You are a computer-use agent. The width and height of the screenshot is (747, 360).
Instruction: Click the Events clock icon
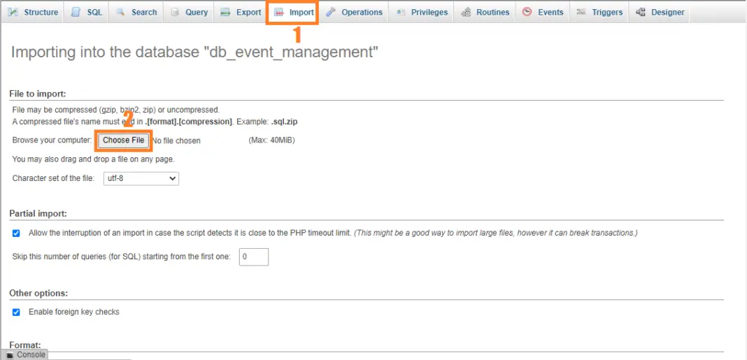(x=527, y=12)
